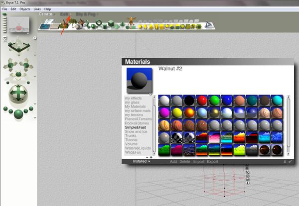
Task: Create a green cube primitive
Action: click(x=111, y=23)
